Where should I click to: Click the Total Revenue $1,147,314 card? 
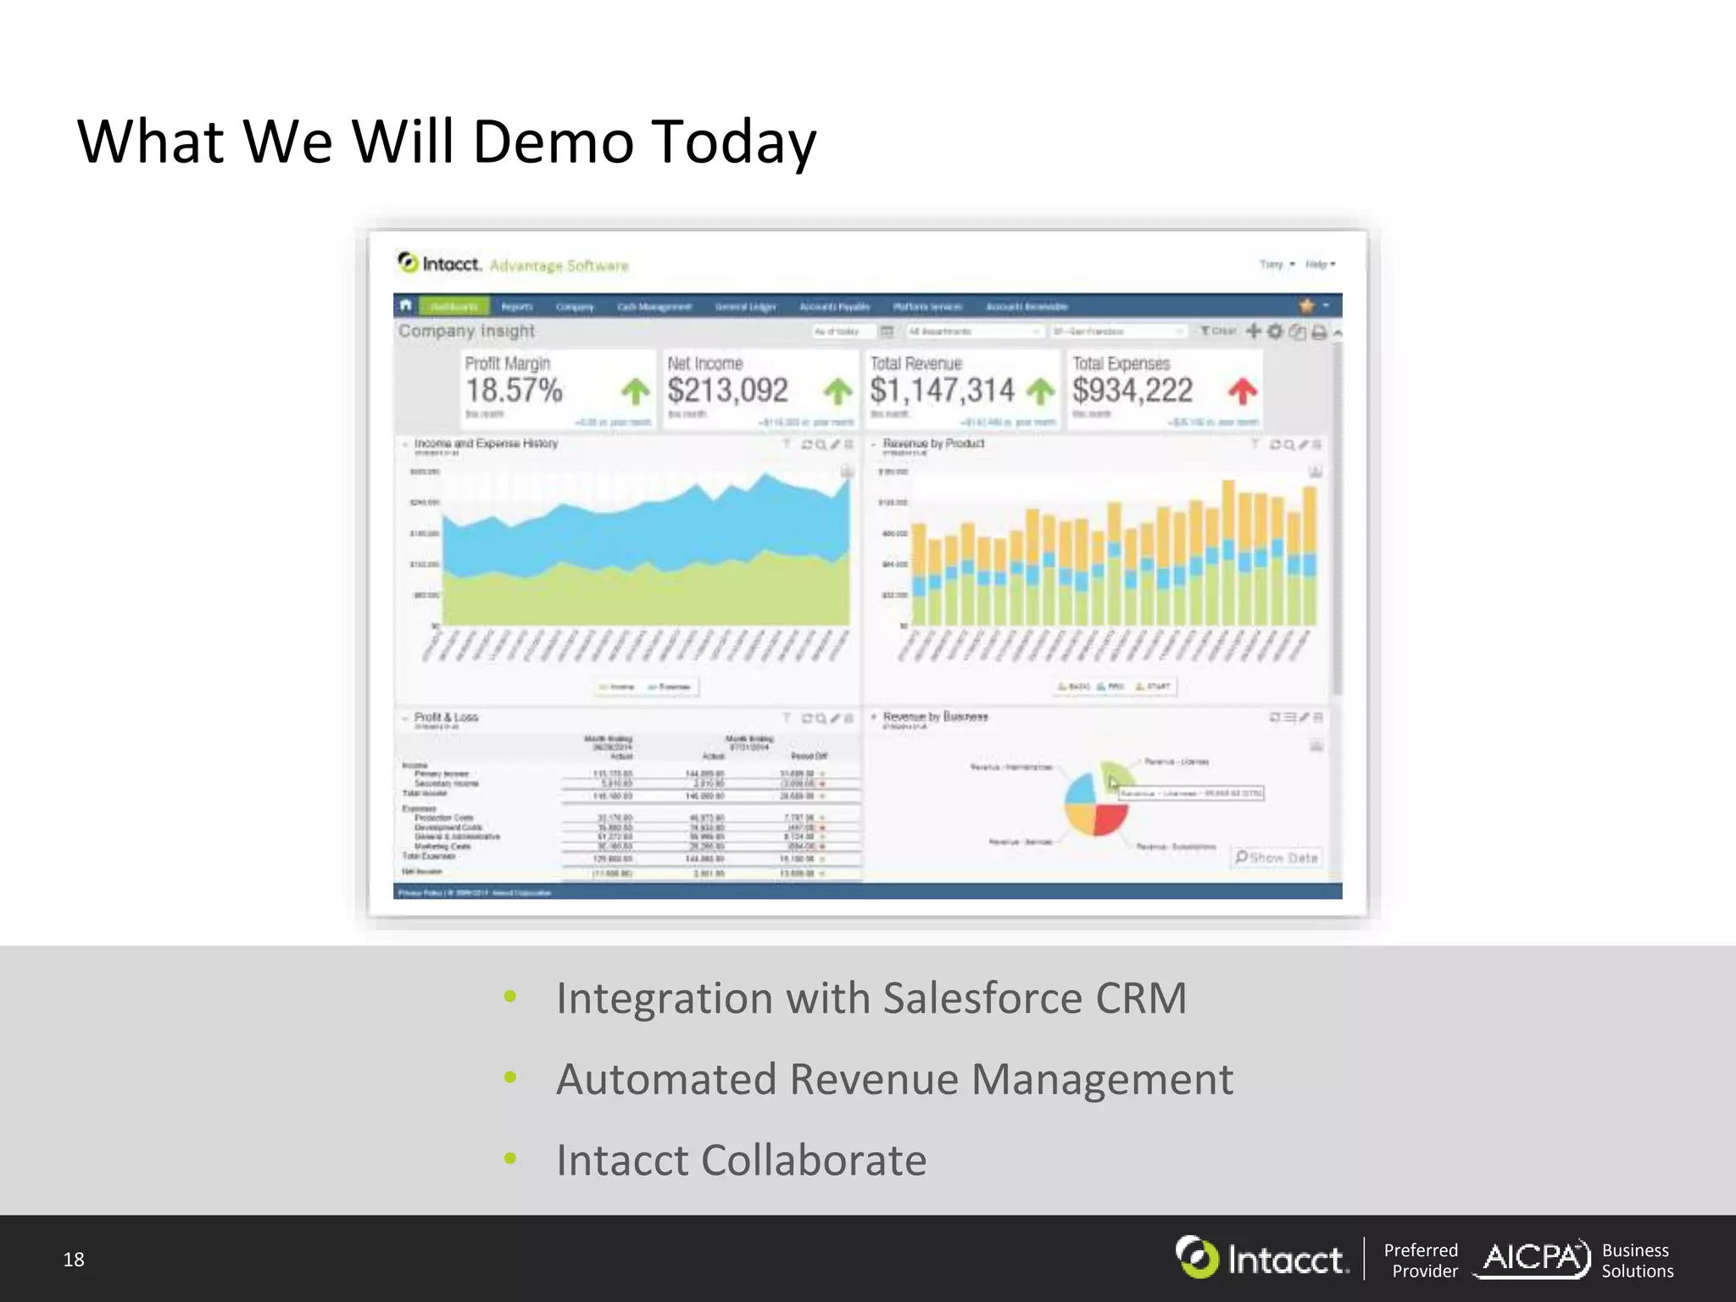(x=962, y=390)
